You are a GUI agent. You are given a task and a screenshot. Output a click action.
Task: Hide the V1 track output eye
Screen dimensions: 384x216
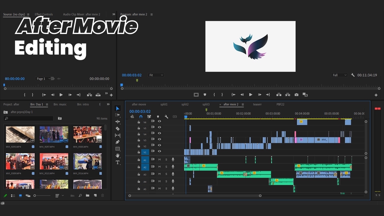coord(160,151)
